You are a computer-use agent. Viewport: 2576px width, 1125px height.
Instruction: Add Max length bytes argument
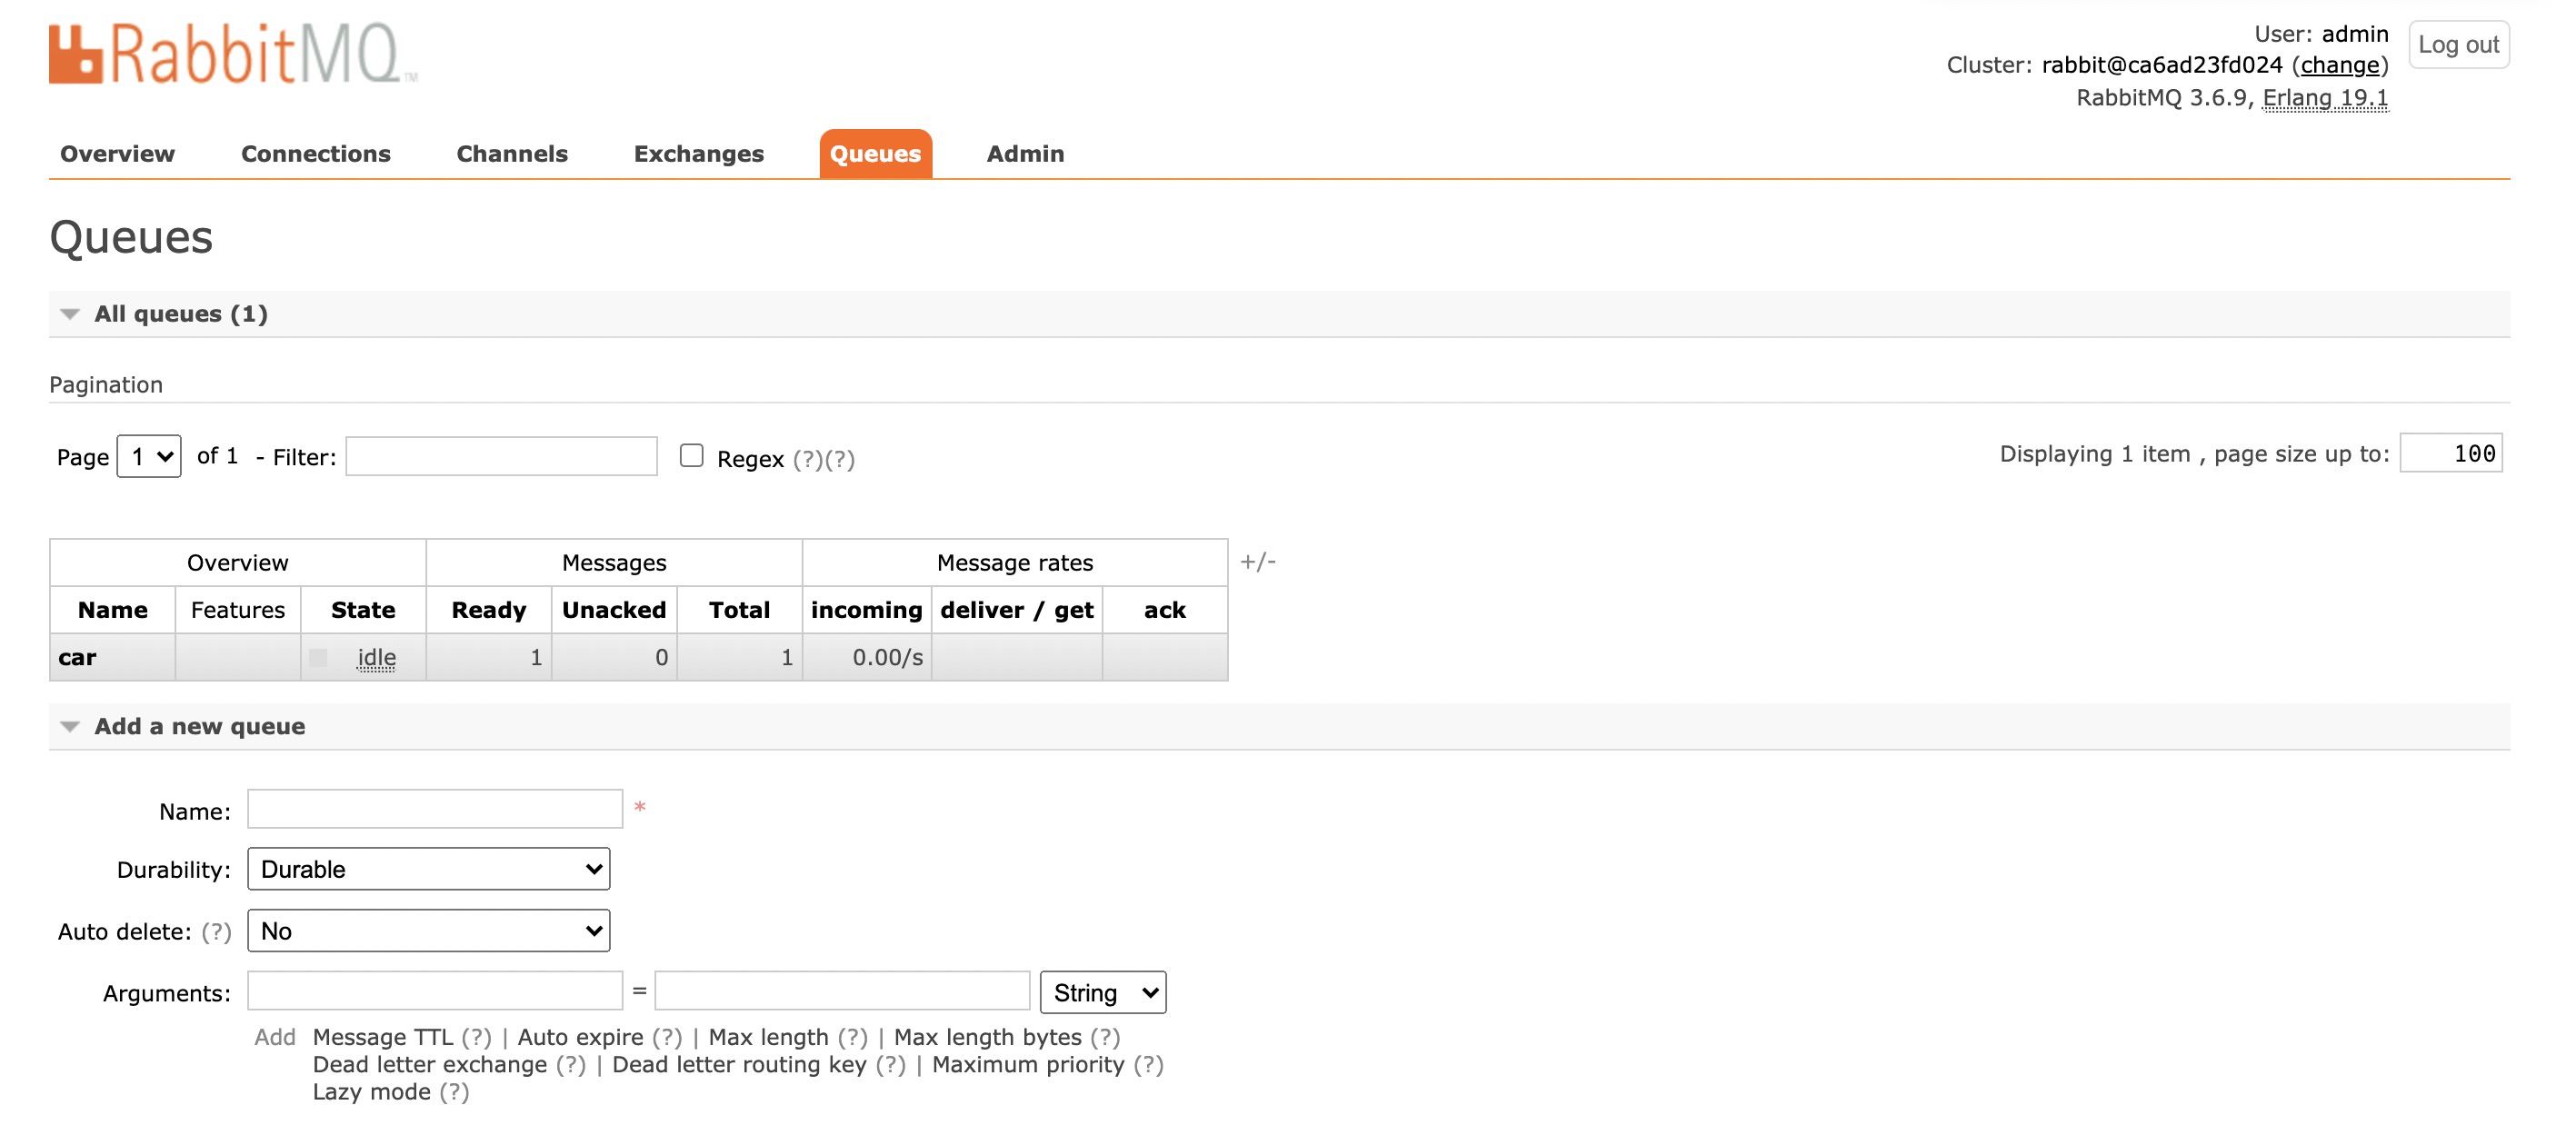click(x=987, y=1037)
